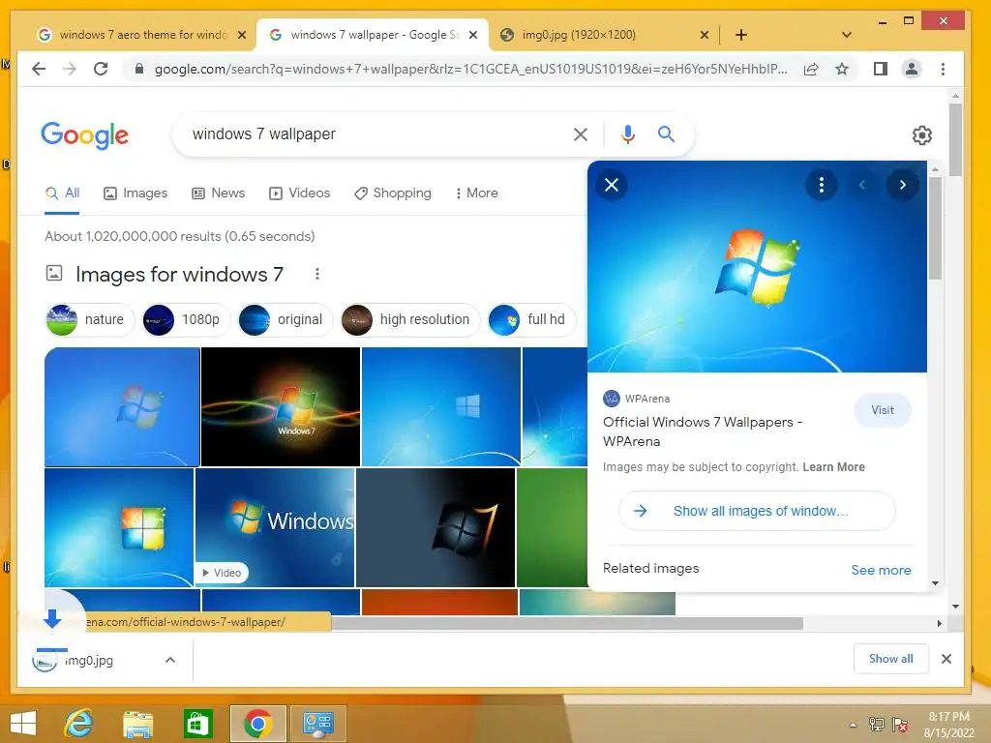This screenshot has width=991, height=743.
Task: Bookmark this page with the star
Action: (x=842, y=69)
